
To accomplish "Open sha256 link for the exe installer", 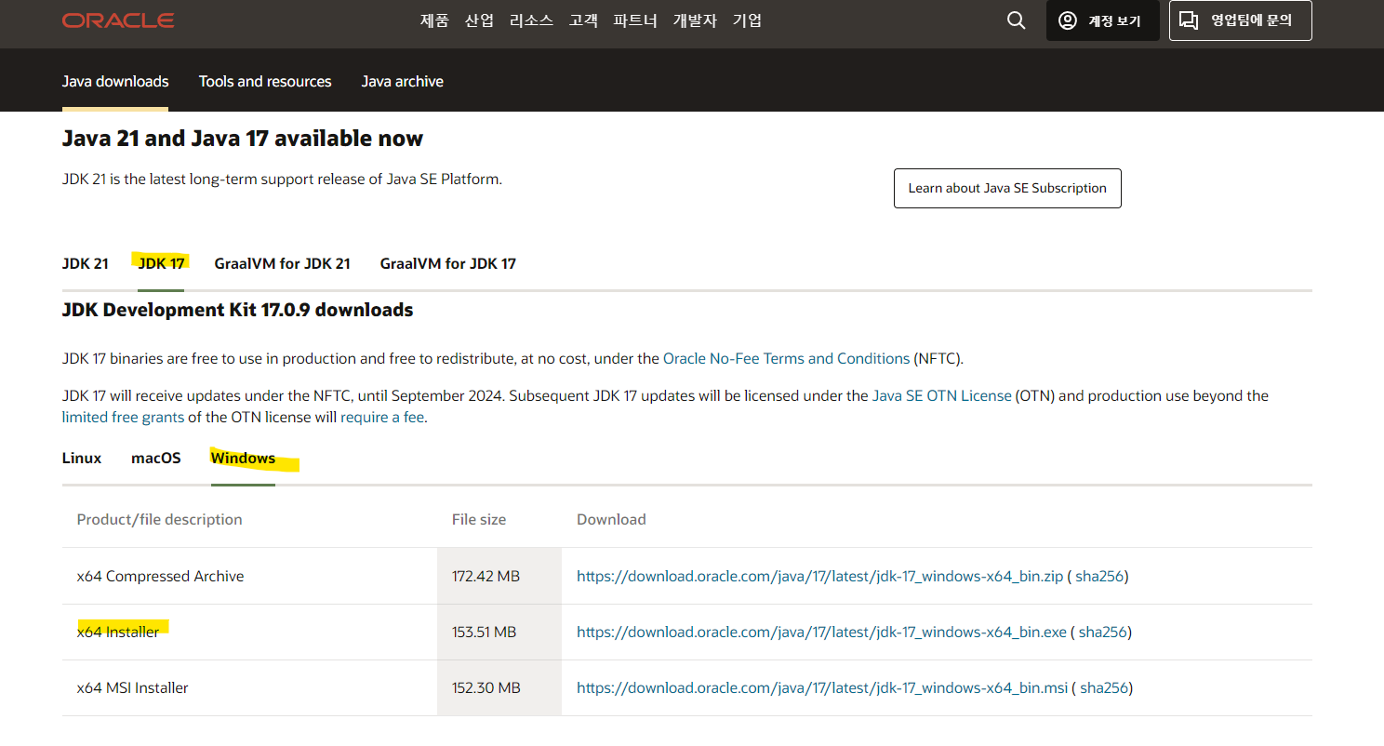I will [1103, 632].
